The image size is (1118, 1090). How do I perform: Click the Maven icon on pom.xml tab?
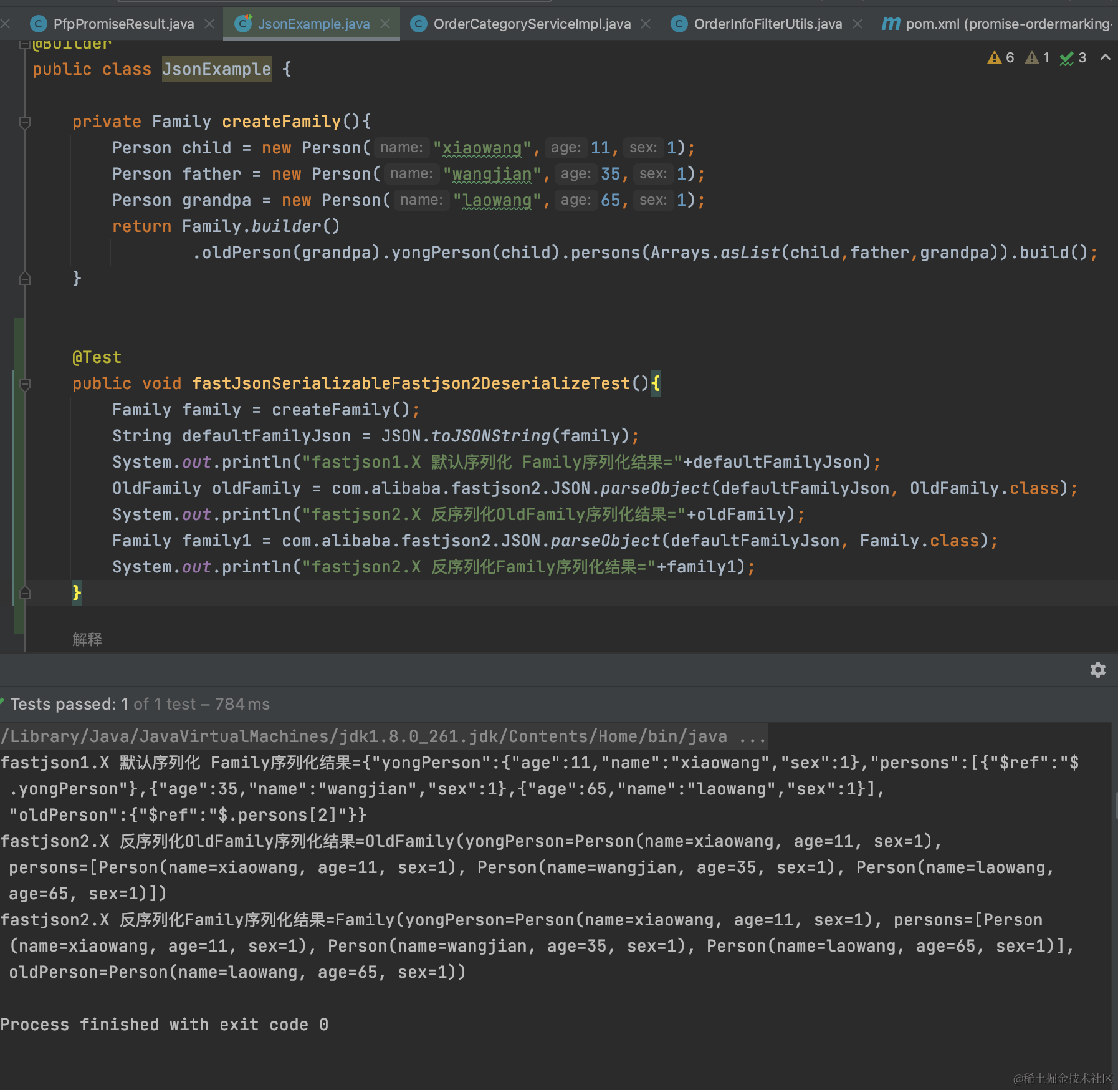pos(891,24)
